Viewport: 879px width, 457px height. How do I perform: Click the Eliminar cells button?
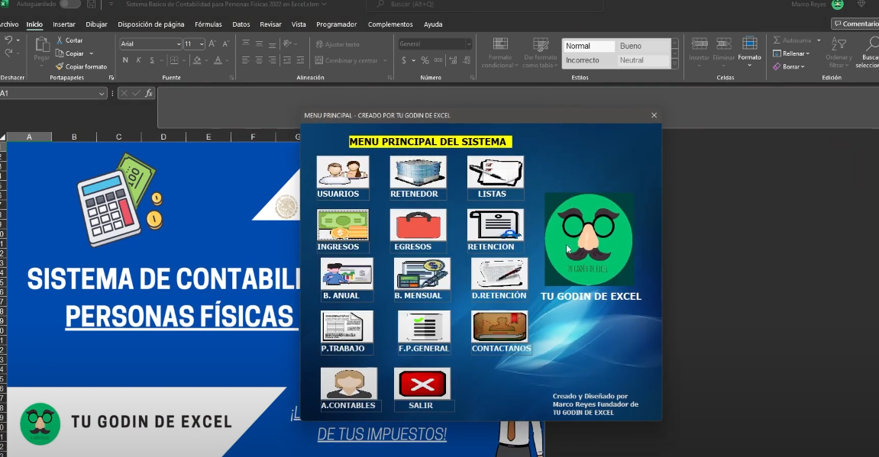(724, 52)
